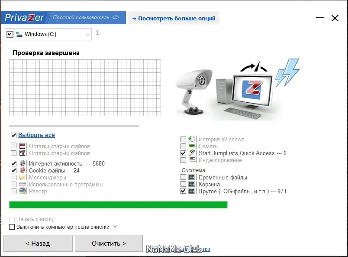This screenshot has width=348, height=257.
Task: Check the Временные файлы checkbox
Action: (x=183, y=177)
